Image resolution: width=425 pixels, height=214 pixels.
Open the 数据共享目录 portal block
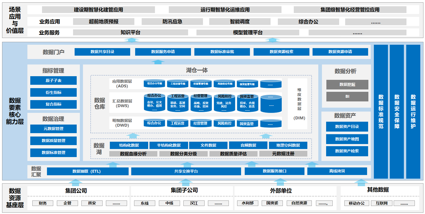coord(102,52)
